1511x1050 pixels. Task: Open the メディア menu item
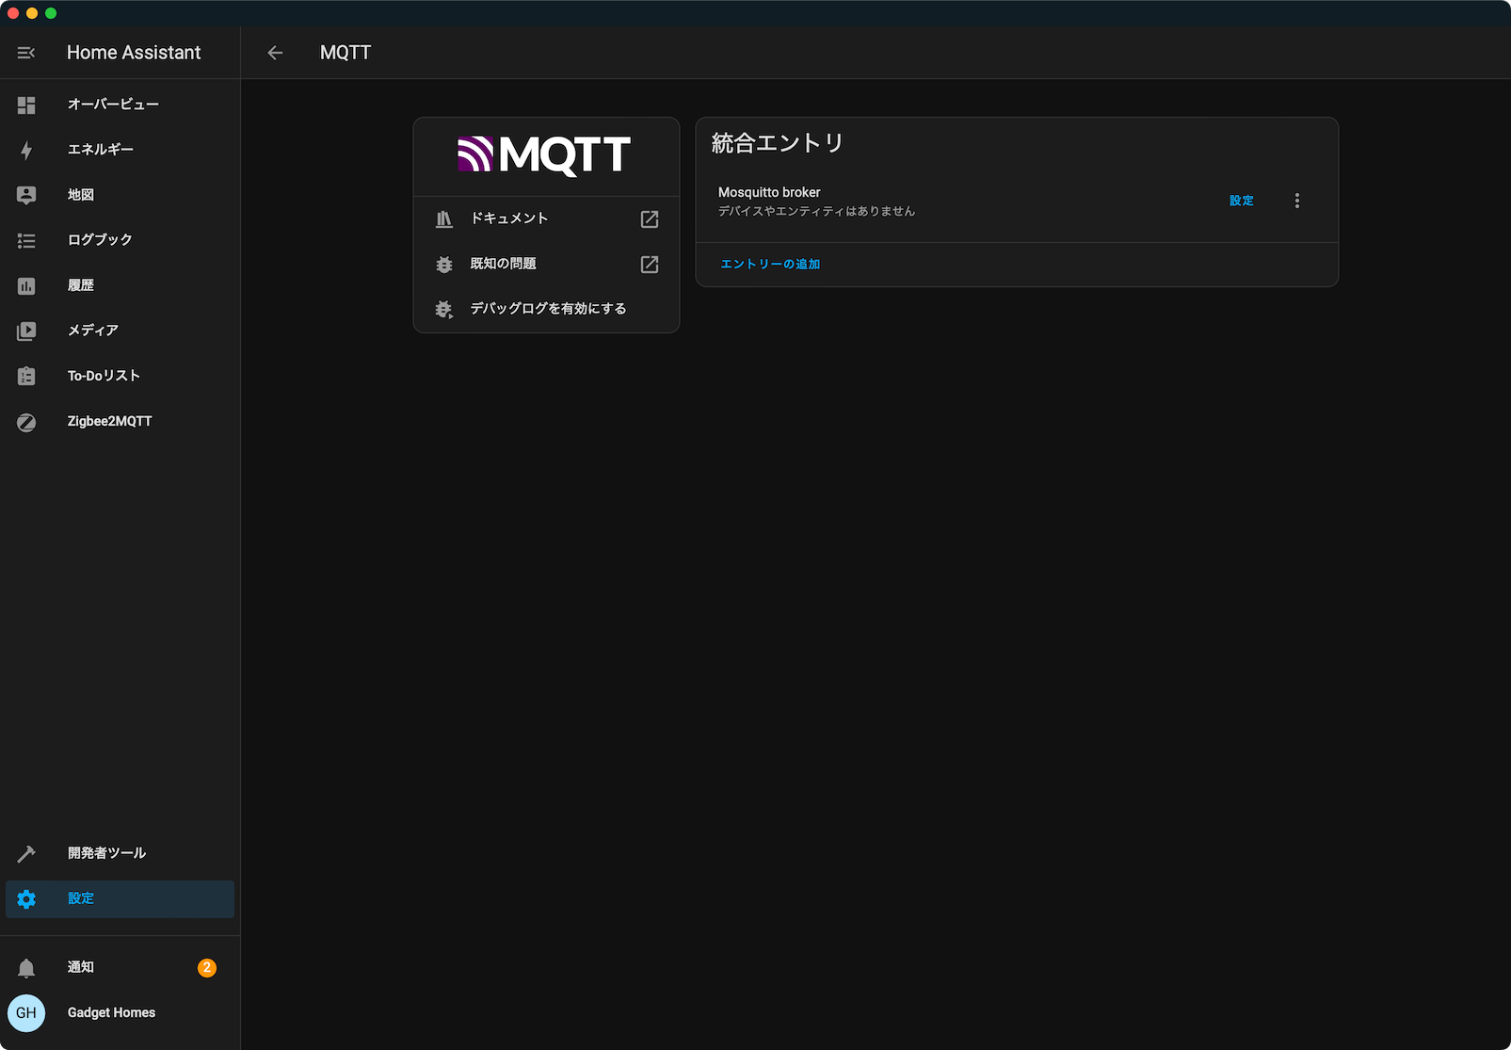pyautogui.click(x=120, y=331)
